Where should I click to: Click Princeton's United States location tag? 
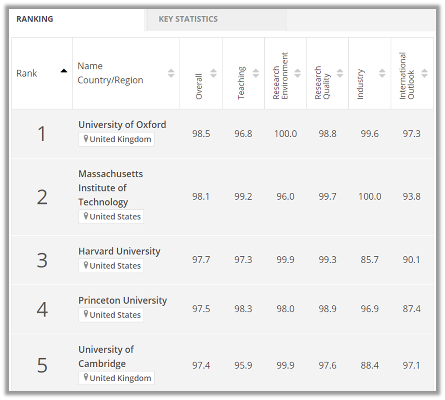click(x=111, y=315)
